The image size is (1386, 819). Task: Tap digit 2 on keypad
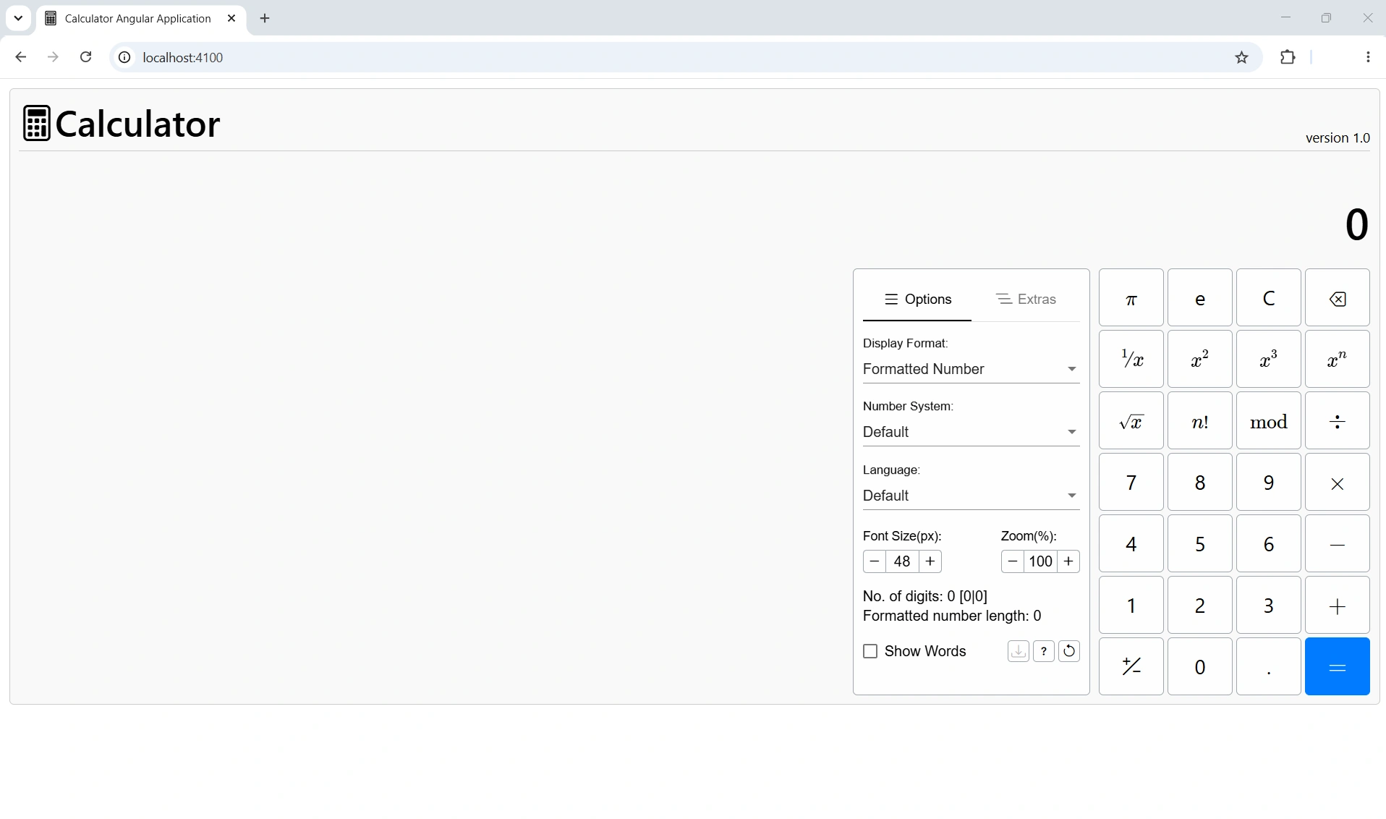point(1199,606)
